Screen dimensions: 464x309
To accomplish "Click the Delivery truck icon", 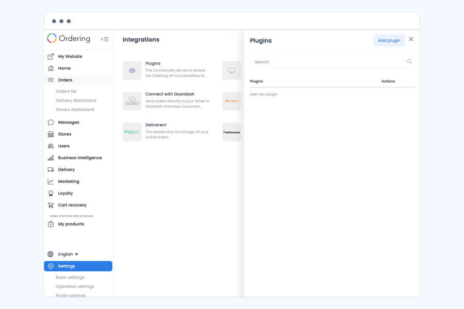I will 51,169.
